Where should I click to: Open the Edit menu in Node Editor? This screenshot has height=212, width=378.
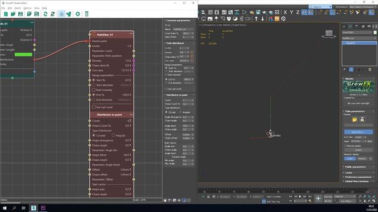[9, 8]
